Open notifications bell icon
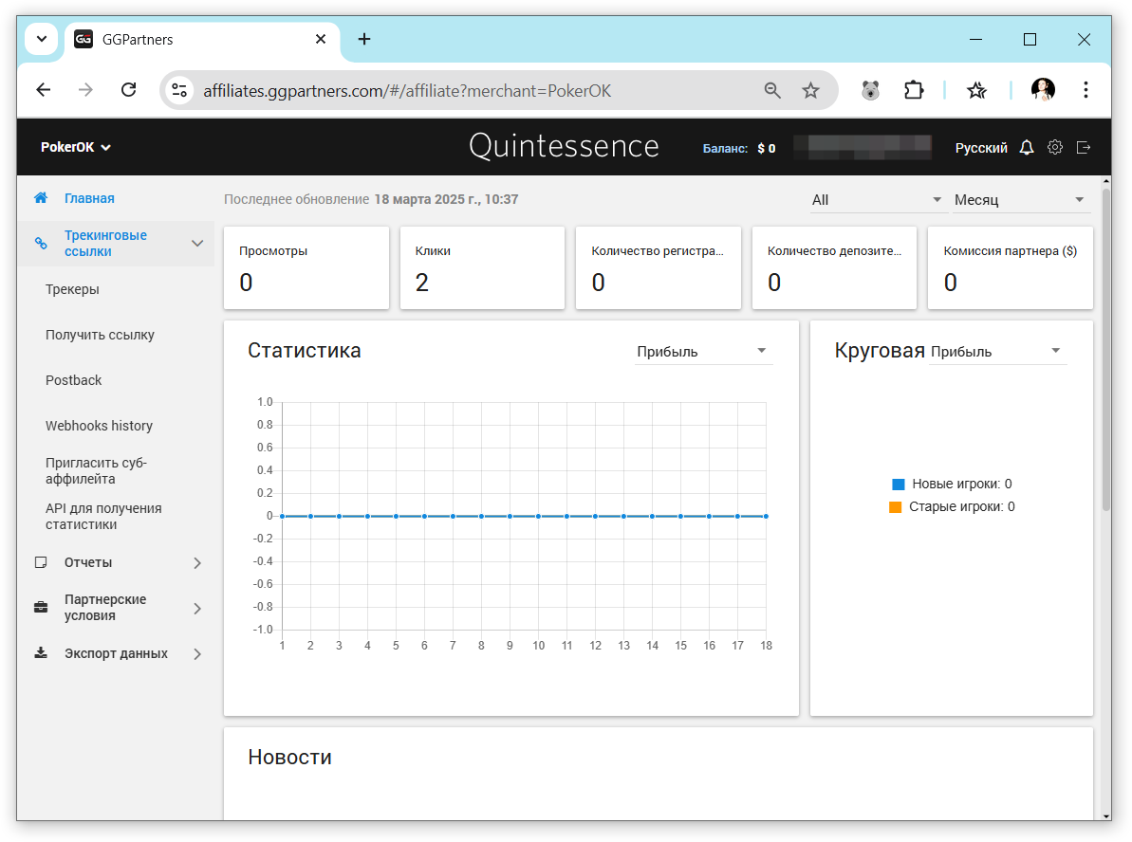Screen dimensions: 1132x842 (1027, 148)
